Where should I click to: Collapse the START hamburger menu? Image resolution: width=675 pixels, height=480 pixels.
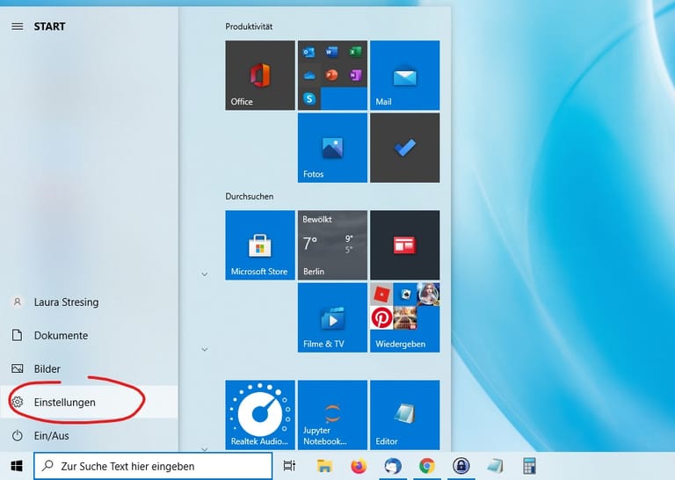[x=18, y=26]
